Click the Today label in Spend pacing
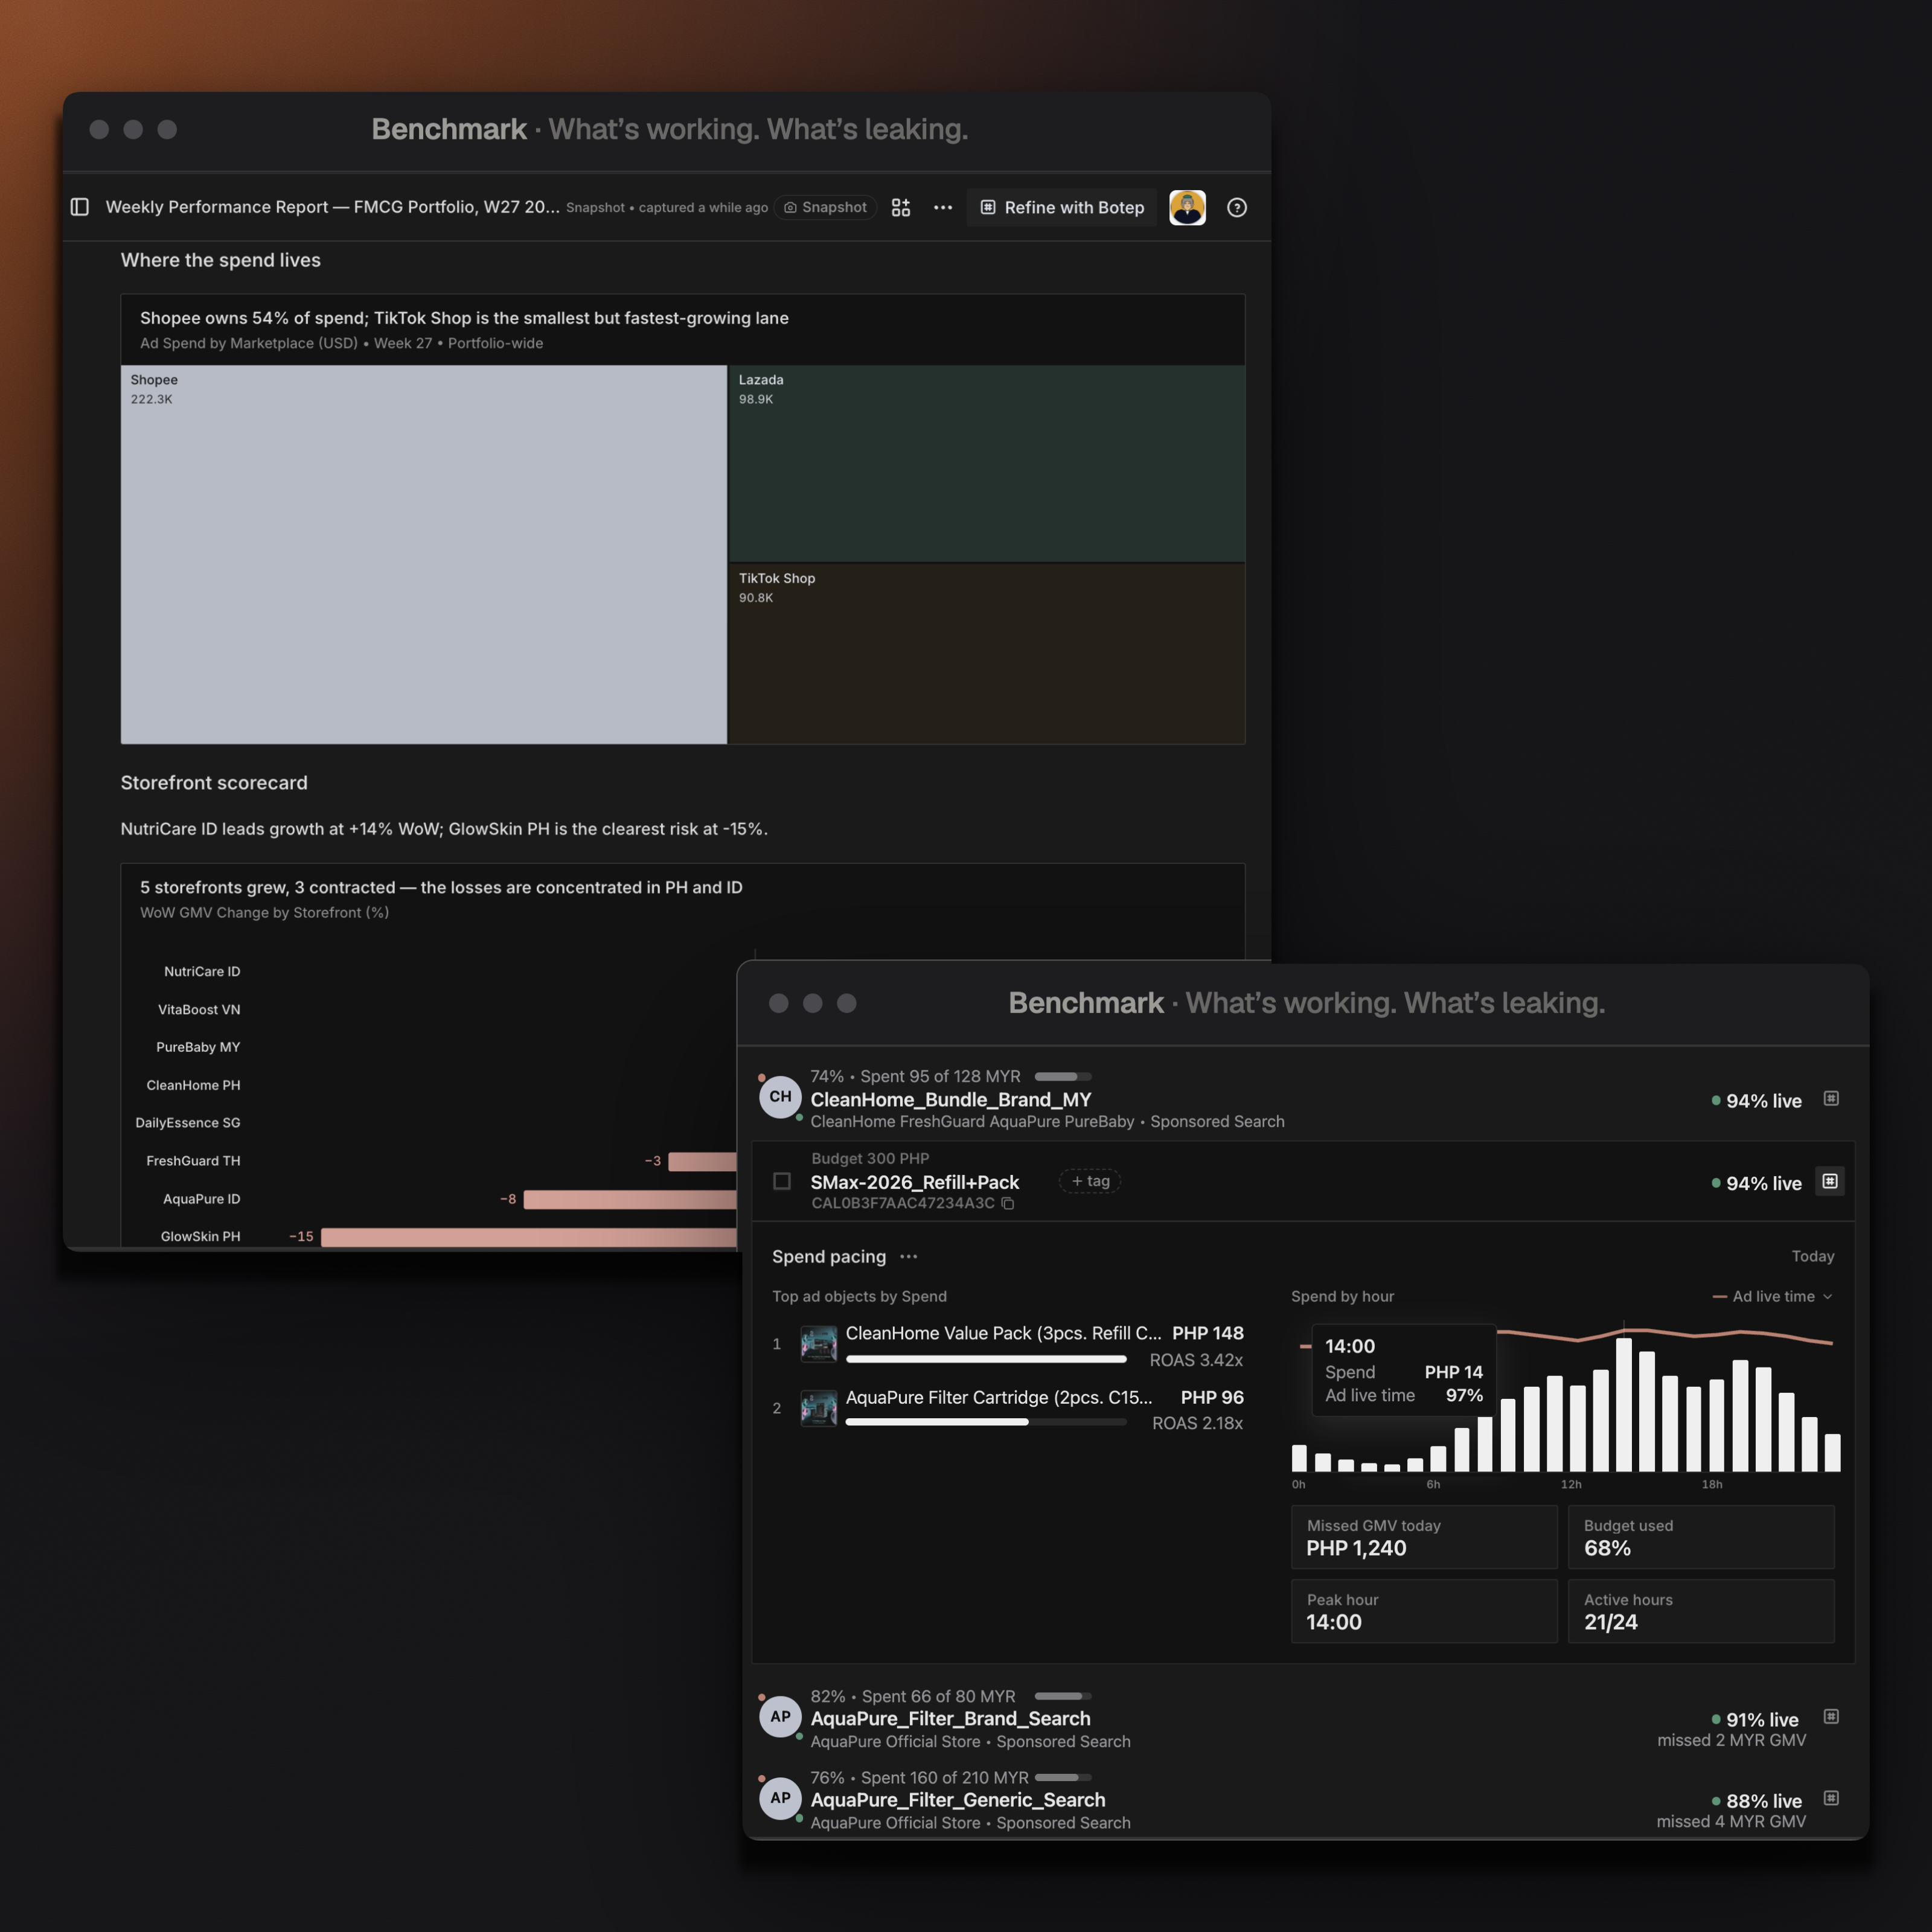This screenshot has width=1932, height=1932. pyautogui.click(x=1812, y=1256)
